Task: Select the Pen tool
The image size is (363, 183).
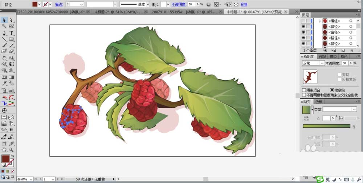Action: 4,33
